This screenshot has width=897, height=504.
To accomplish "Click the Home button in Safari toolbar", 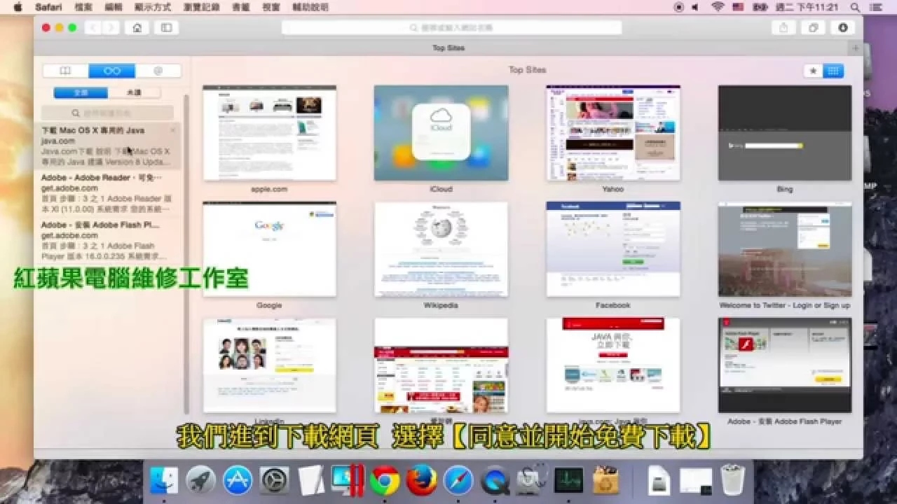I will 137,27.
